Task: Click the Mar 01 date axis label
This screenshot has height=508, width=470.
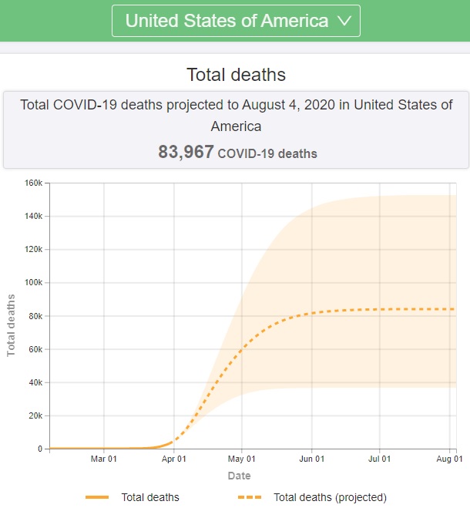Action: (104, 459)
